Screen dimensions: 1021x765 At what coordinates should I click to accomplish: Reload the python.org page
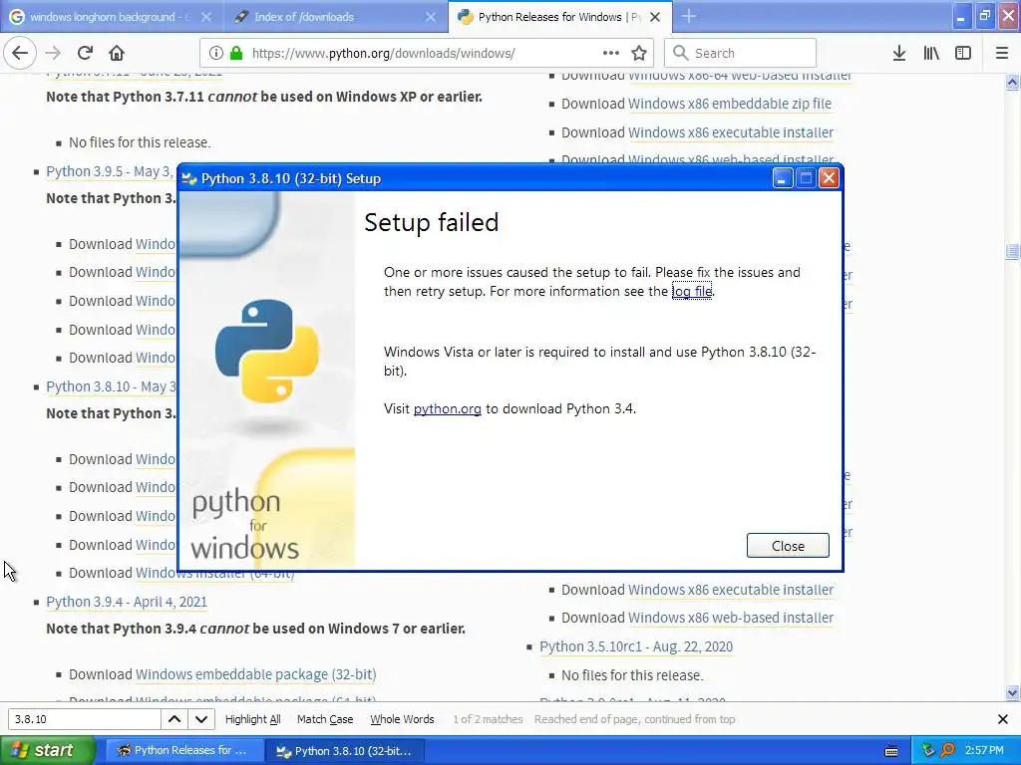(x=85, y=53)
